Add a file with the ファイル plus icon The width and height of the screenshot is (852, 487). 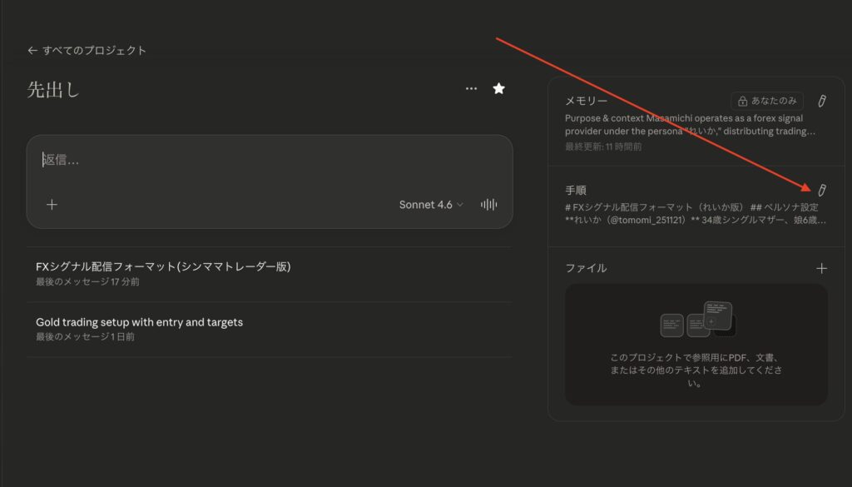coord(821,268)
